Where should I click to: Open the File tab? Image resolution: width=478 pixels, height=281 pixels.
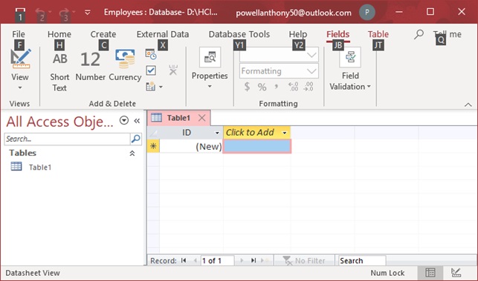click(x=19, y=34)
